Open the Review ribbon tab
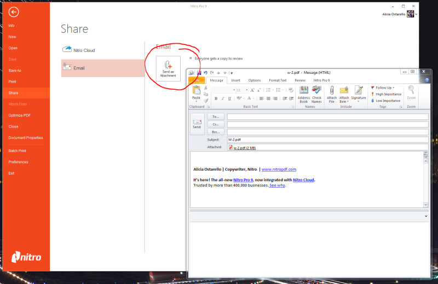Screen dimensions: 438x284 pyautogui.click(x=300, y=80)
